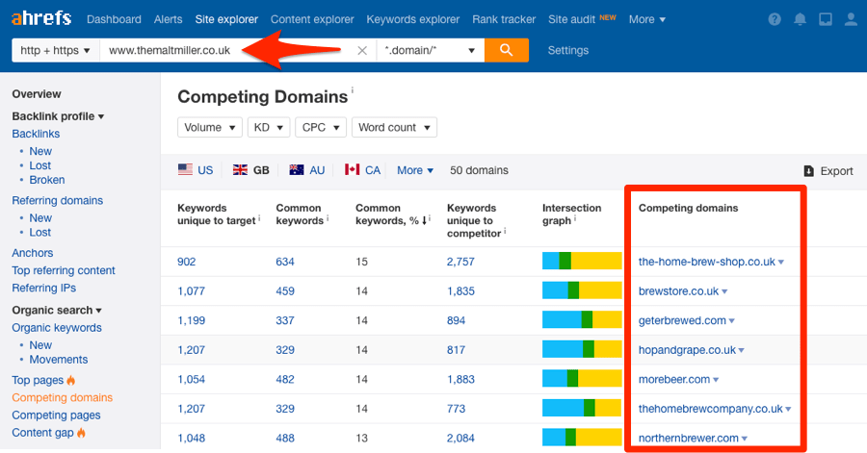Viewport: 867px width, 453px height.
Task: Open Overview in the sidebar
Action: pos(37,94)
